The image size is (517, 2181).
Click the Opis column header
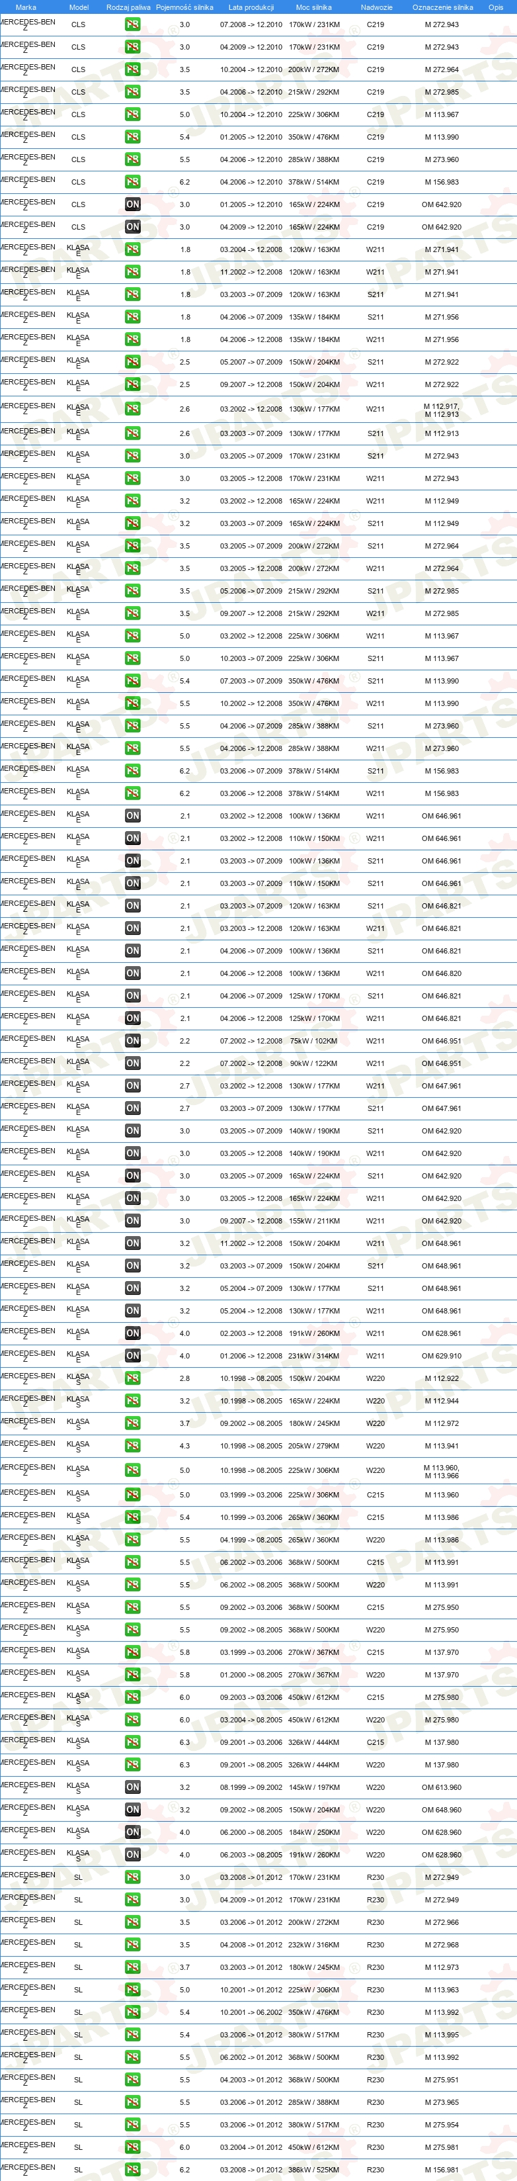click(x=496, y=7)
